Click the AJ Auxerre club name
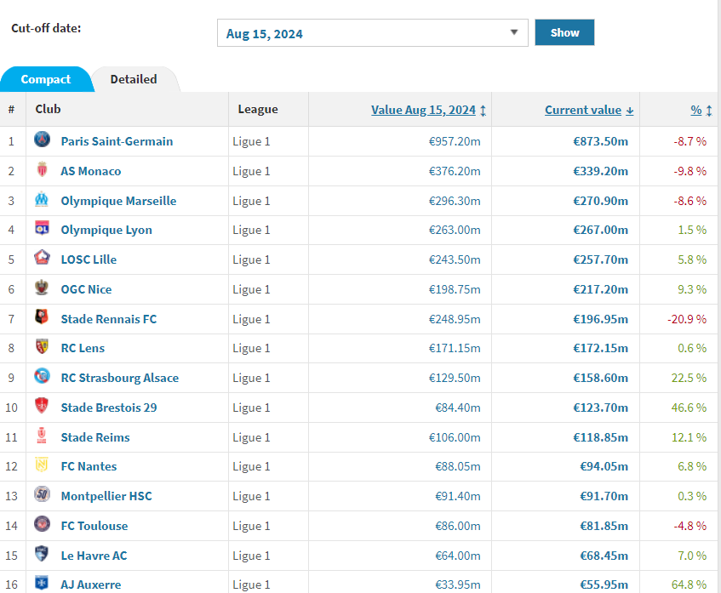Image resolution: width=721 pixels, height=593 pixels. (91, 584)
